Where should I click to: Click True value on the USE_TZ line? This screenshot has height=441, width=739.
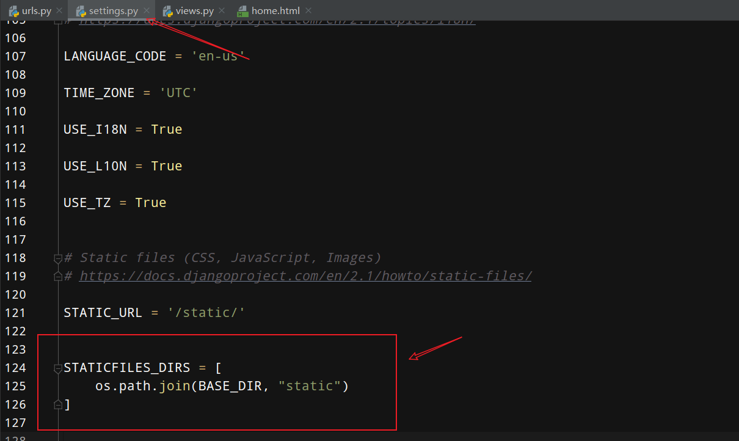tap(151, 203)
